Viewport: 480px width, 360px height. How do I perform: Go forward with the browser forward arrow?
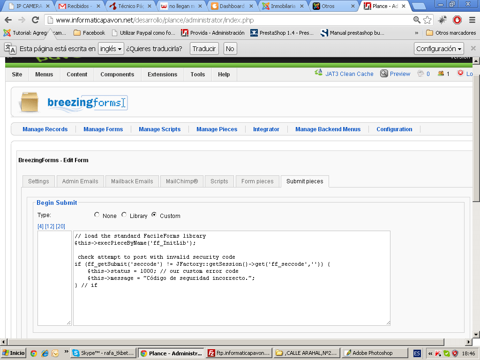22,20
